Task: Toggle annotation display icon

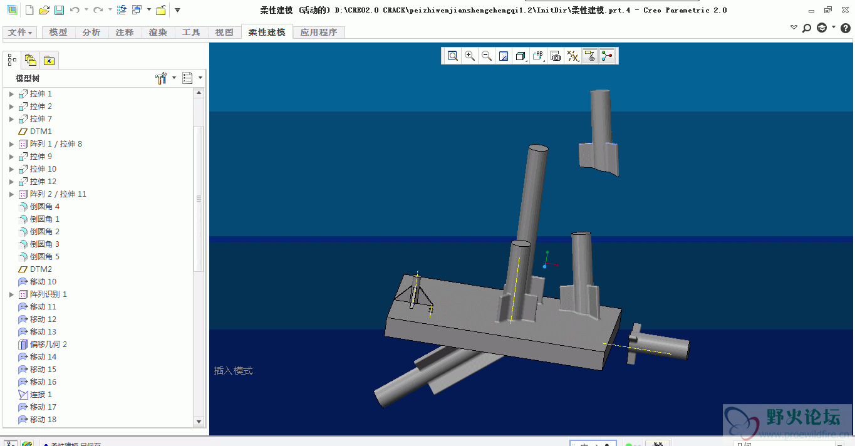Action: click(589, 56)
